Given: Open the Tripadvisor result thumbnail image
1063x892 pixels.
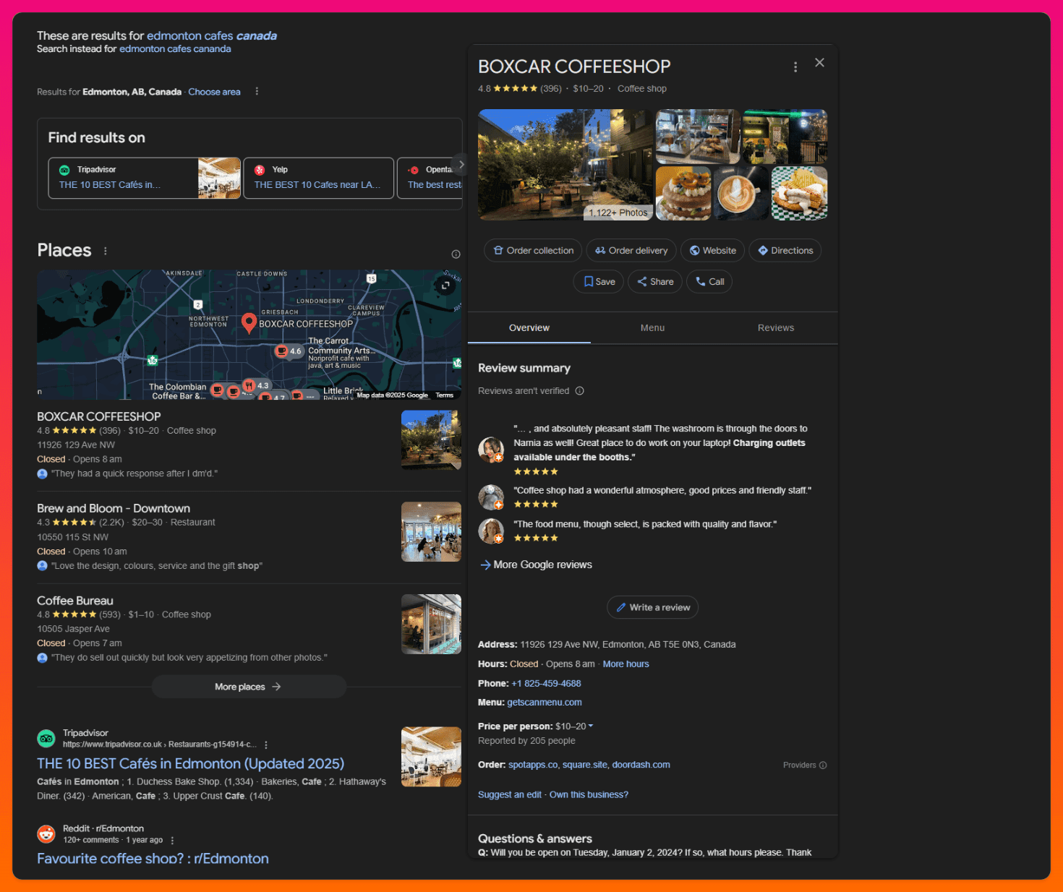Looking at the screenshot, I should (x=431, y=757).
